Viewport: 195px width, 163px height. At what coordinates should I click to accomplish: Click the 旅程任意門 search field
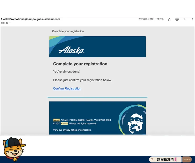(165, 159)
